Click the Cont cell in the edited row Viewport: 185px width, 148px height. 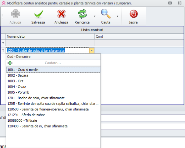click(x=139, y=51)
